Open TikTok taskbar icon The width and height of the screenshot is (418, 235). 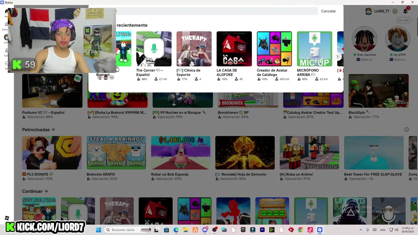point(310,230)
